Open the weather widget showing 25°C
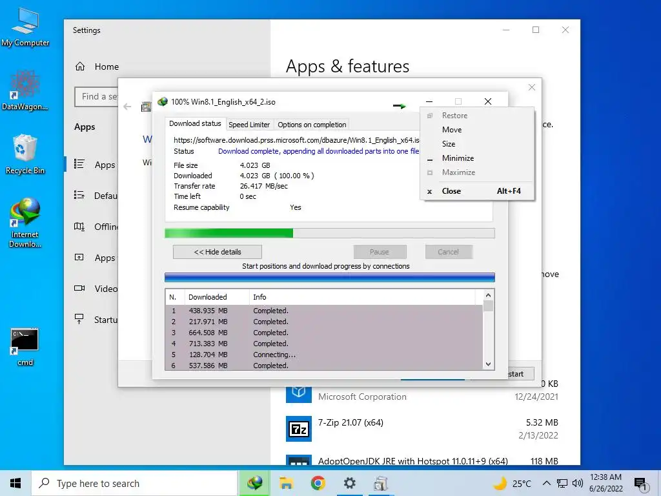 click(512, 483)
